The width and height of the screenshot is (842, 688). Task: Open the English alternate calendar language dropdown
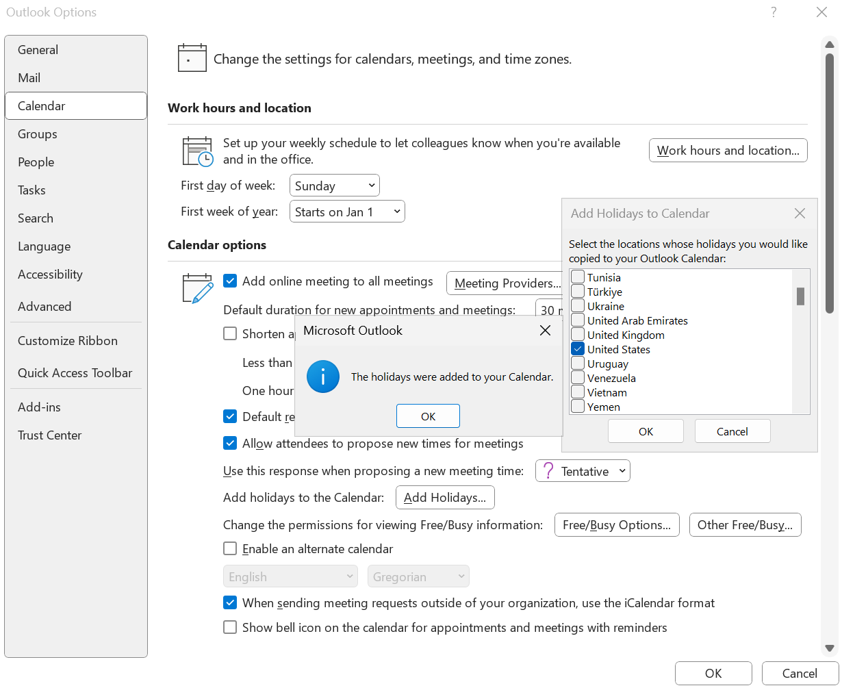pos(290,576)
